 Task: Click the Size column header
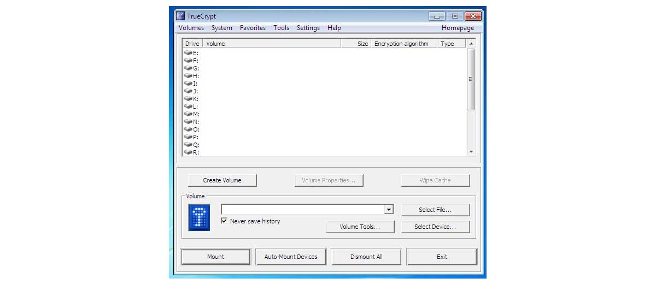pyautogui.click(x=356, y=44)
